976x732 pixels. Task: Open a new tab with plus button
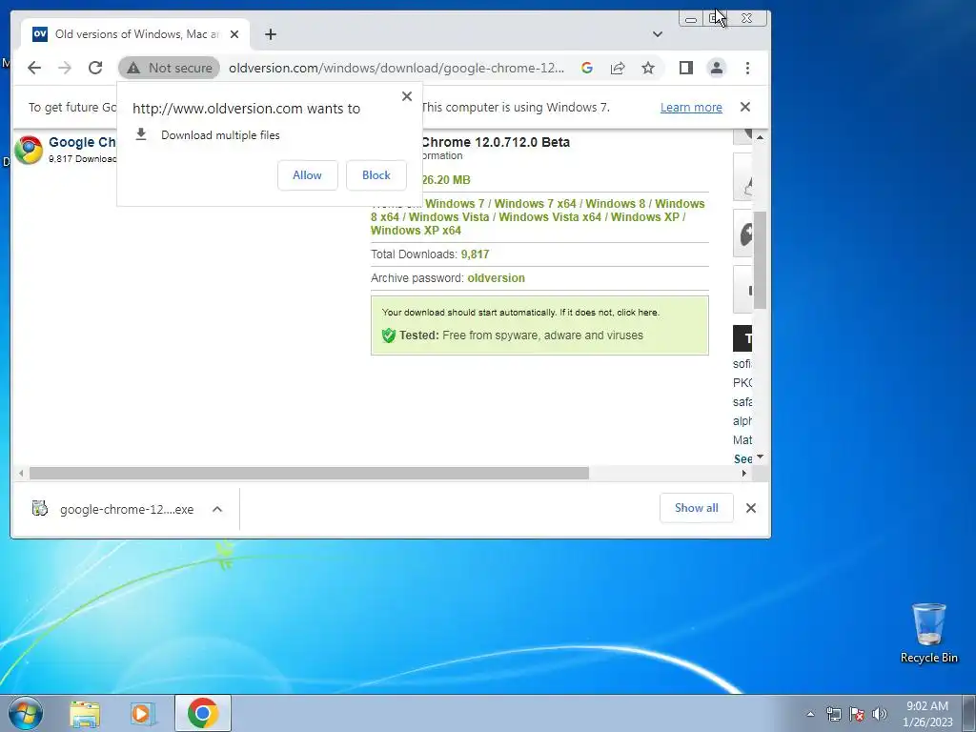[270, 34]
